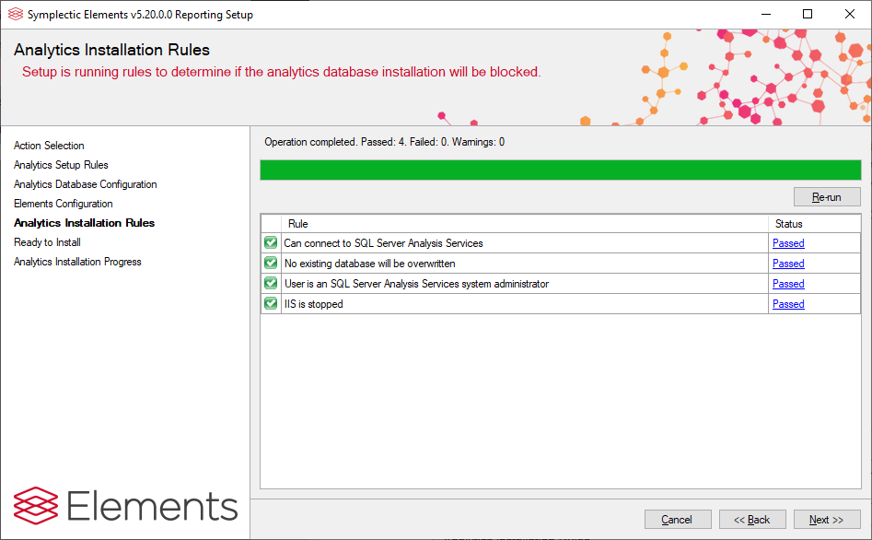Click the Symplectic Elements title bar logo icon
This screenshot has width=872, height=540.
16,15
